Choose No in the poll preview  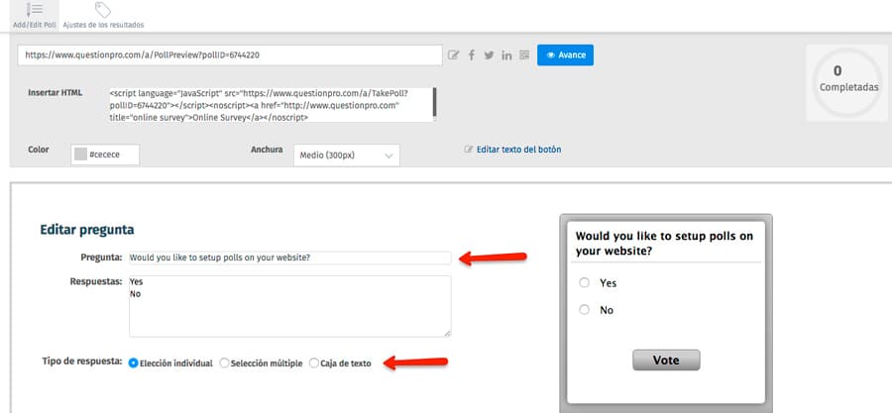coord(584,310)
